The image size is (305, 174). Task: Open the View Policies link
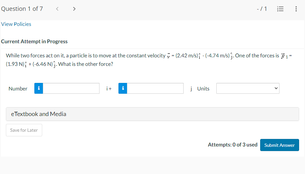16,24
